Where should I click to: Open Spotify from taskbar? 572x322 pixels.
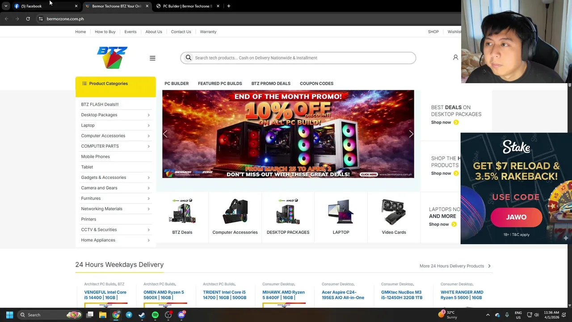pos(155,315)
